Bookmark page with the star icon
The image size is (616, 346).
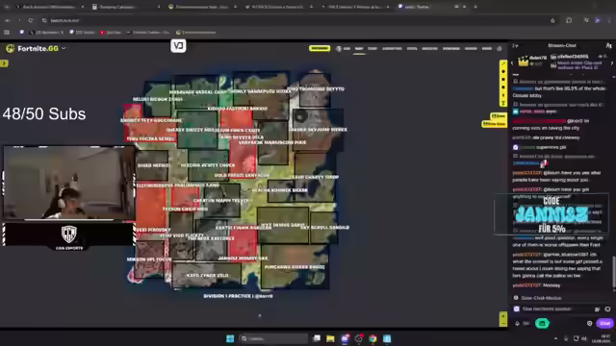click(552, 20)
